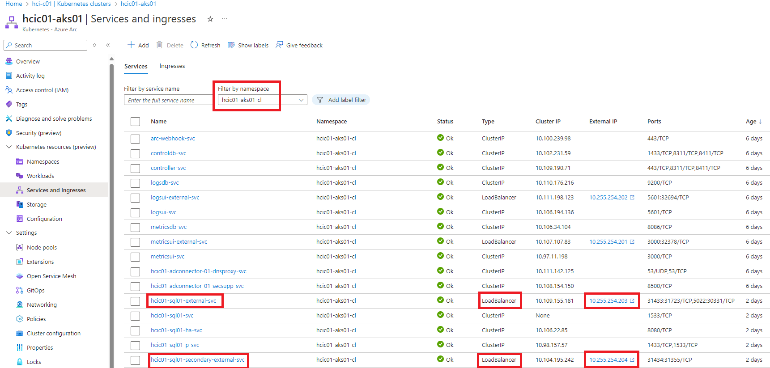This screenshot has width=770, height=368.
Task: Click the favorite star icon beside the title
Action: click(x=210, y=19)
